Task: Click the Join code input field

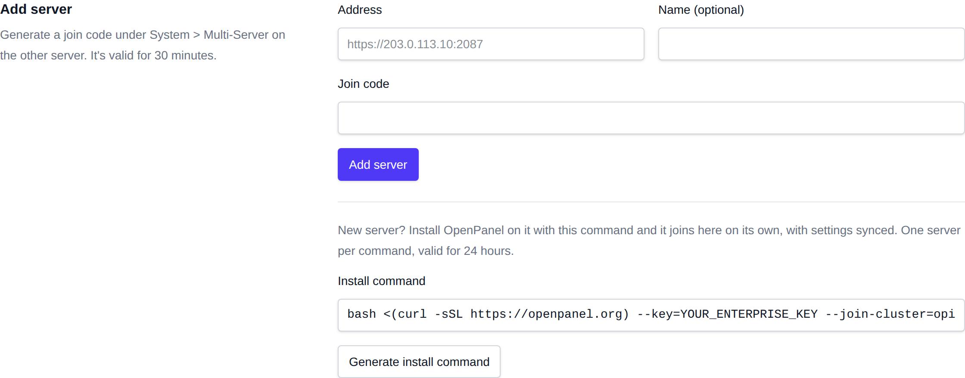Action: (651, 118)
